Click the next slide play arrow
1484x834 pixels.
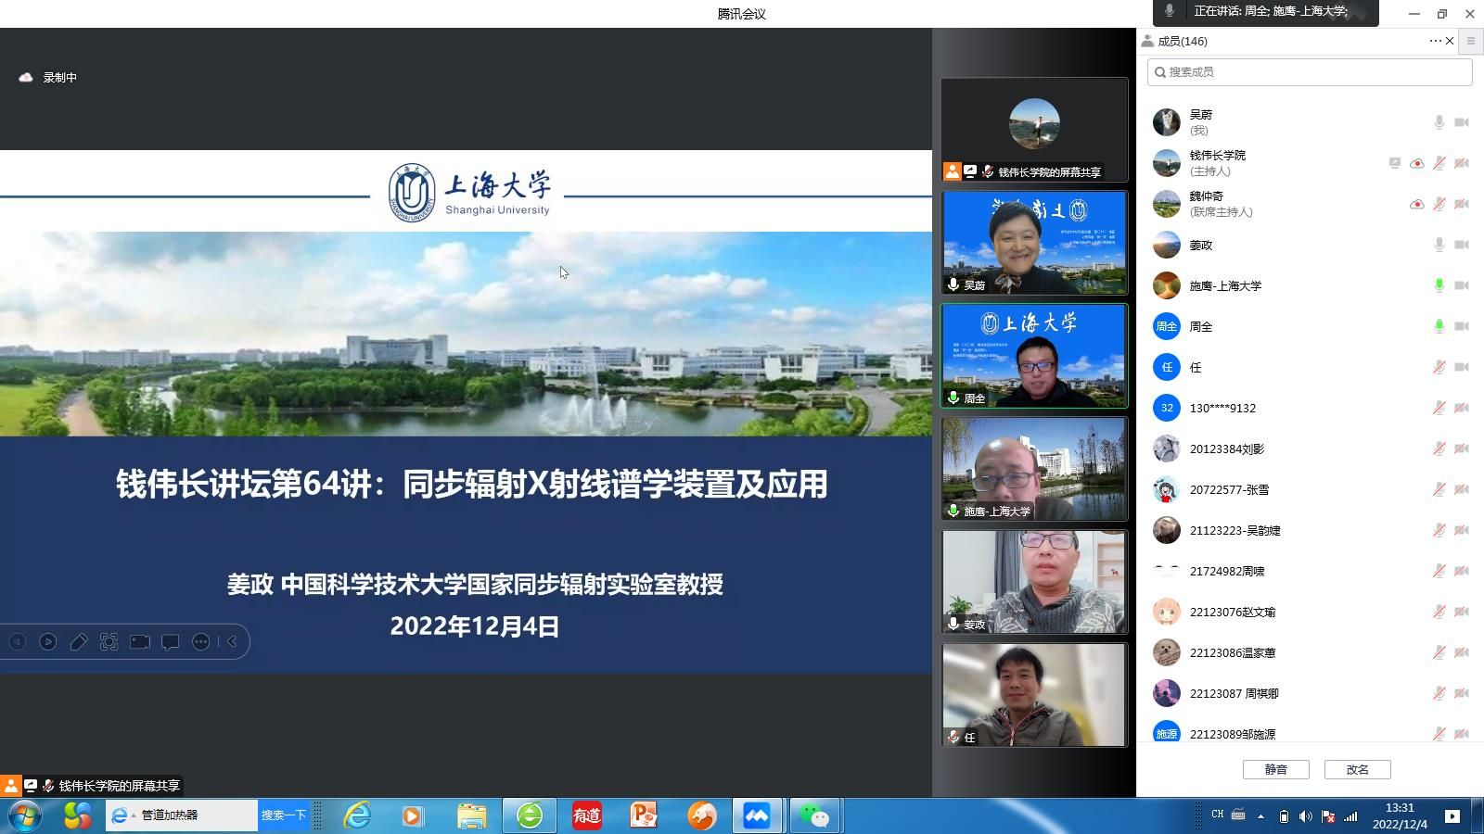48,641
